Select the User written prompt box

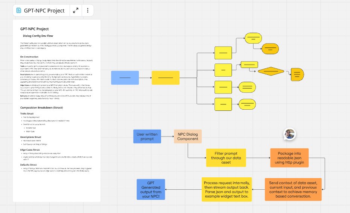click(x=147, y=136)
